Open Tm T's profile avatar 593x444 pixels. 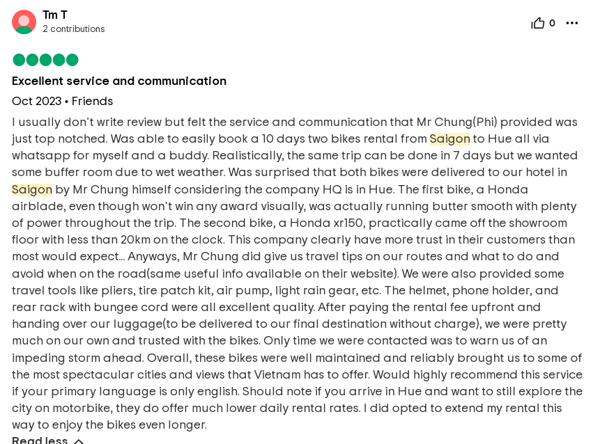(x=24, y=22)
